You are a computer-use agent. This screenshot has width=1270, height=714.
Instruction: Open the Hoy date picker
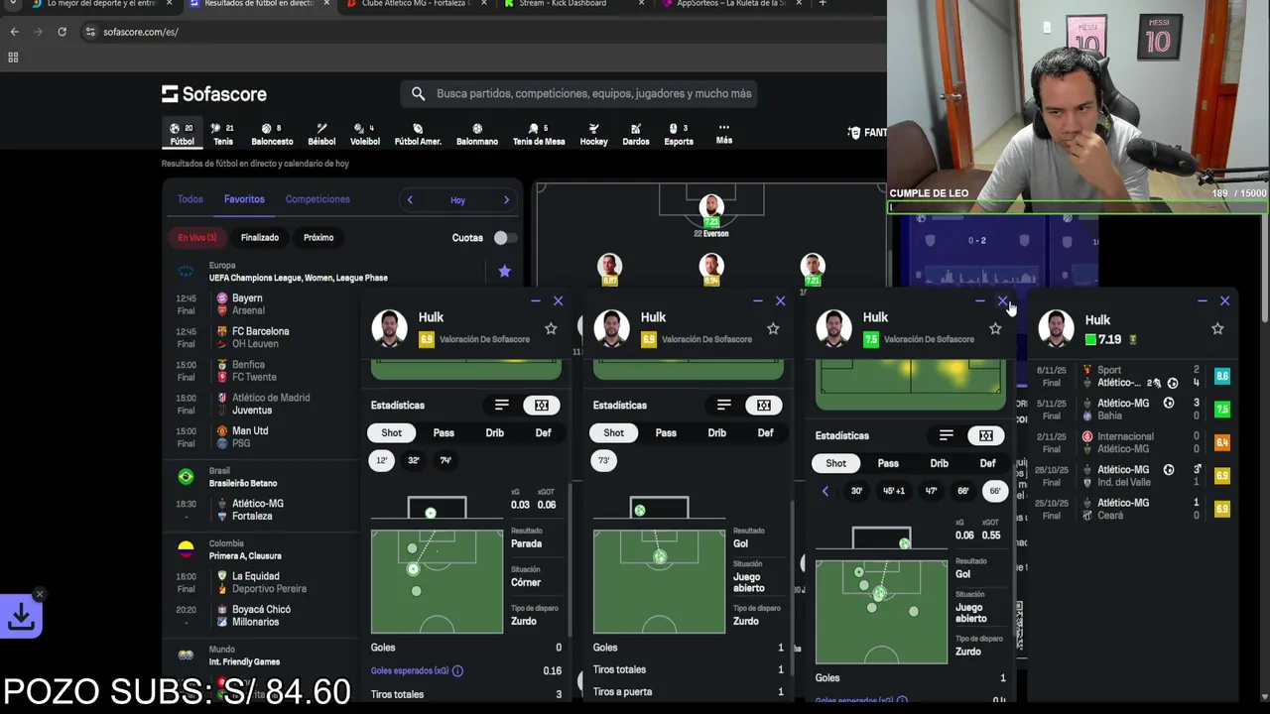457,200
